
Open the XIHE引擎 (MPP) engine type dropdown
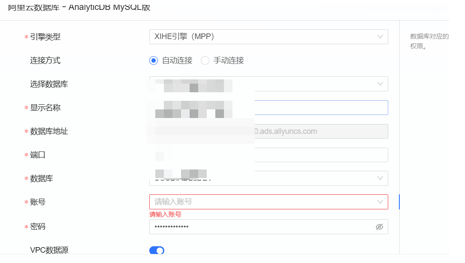pos(262,37)
